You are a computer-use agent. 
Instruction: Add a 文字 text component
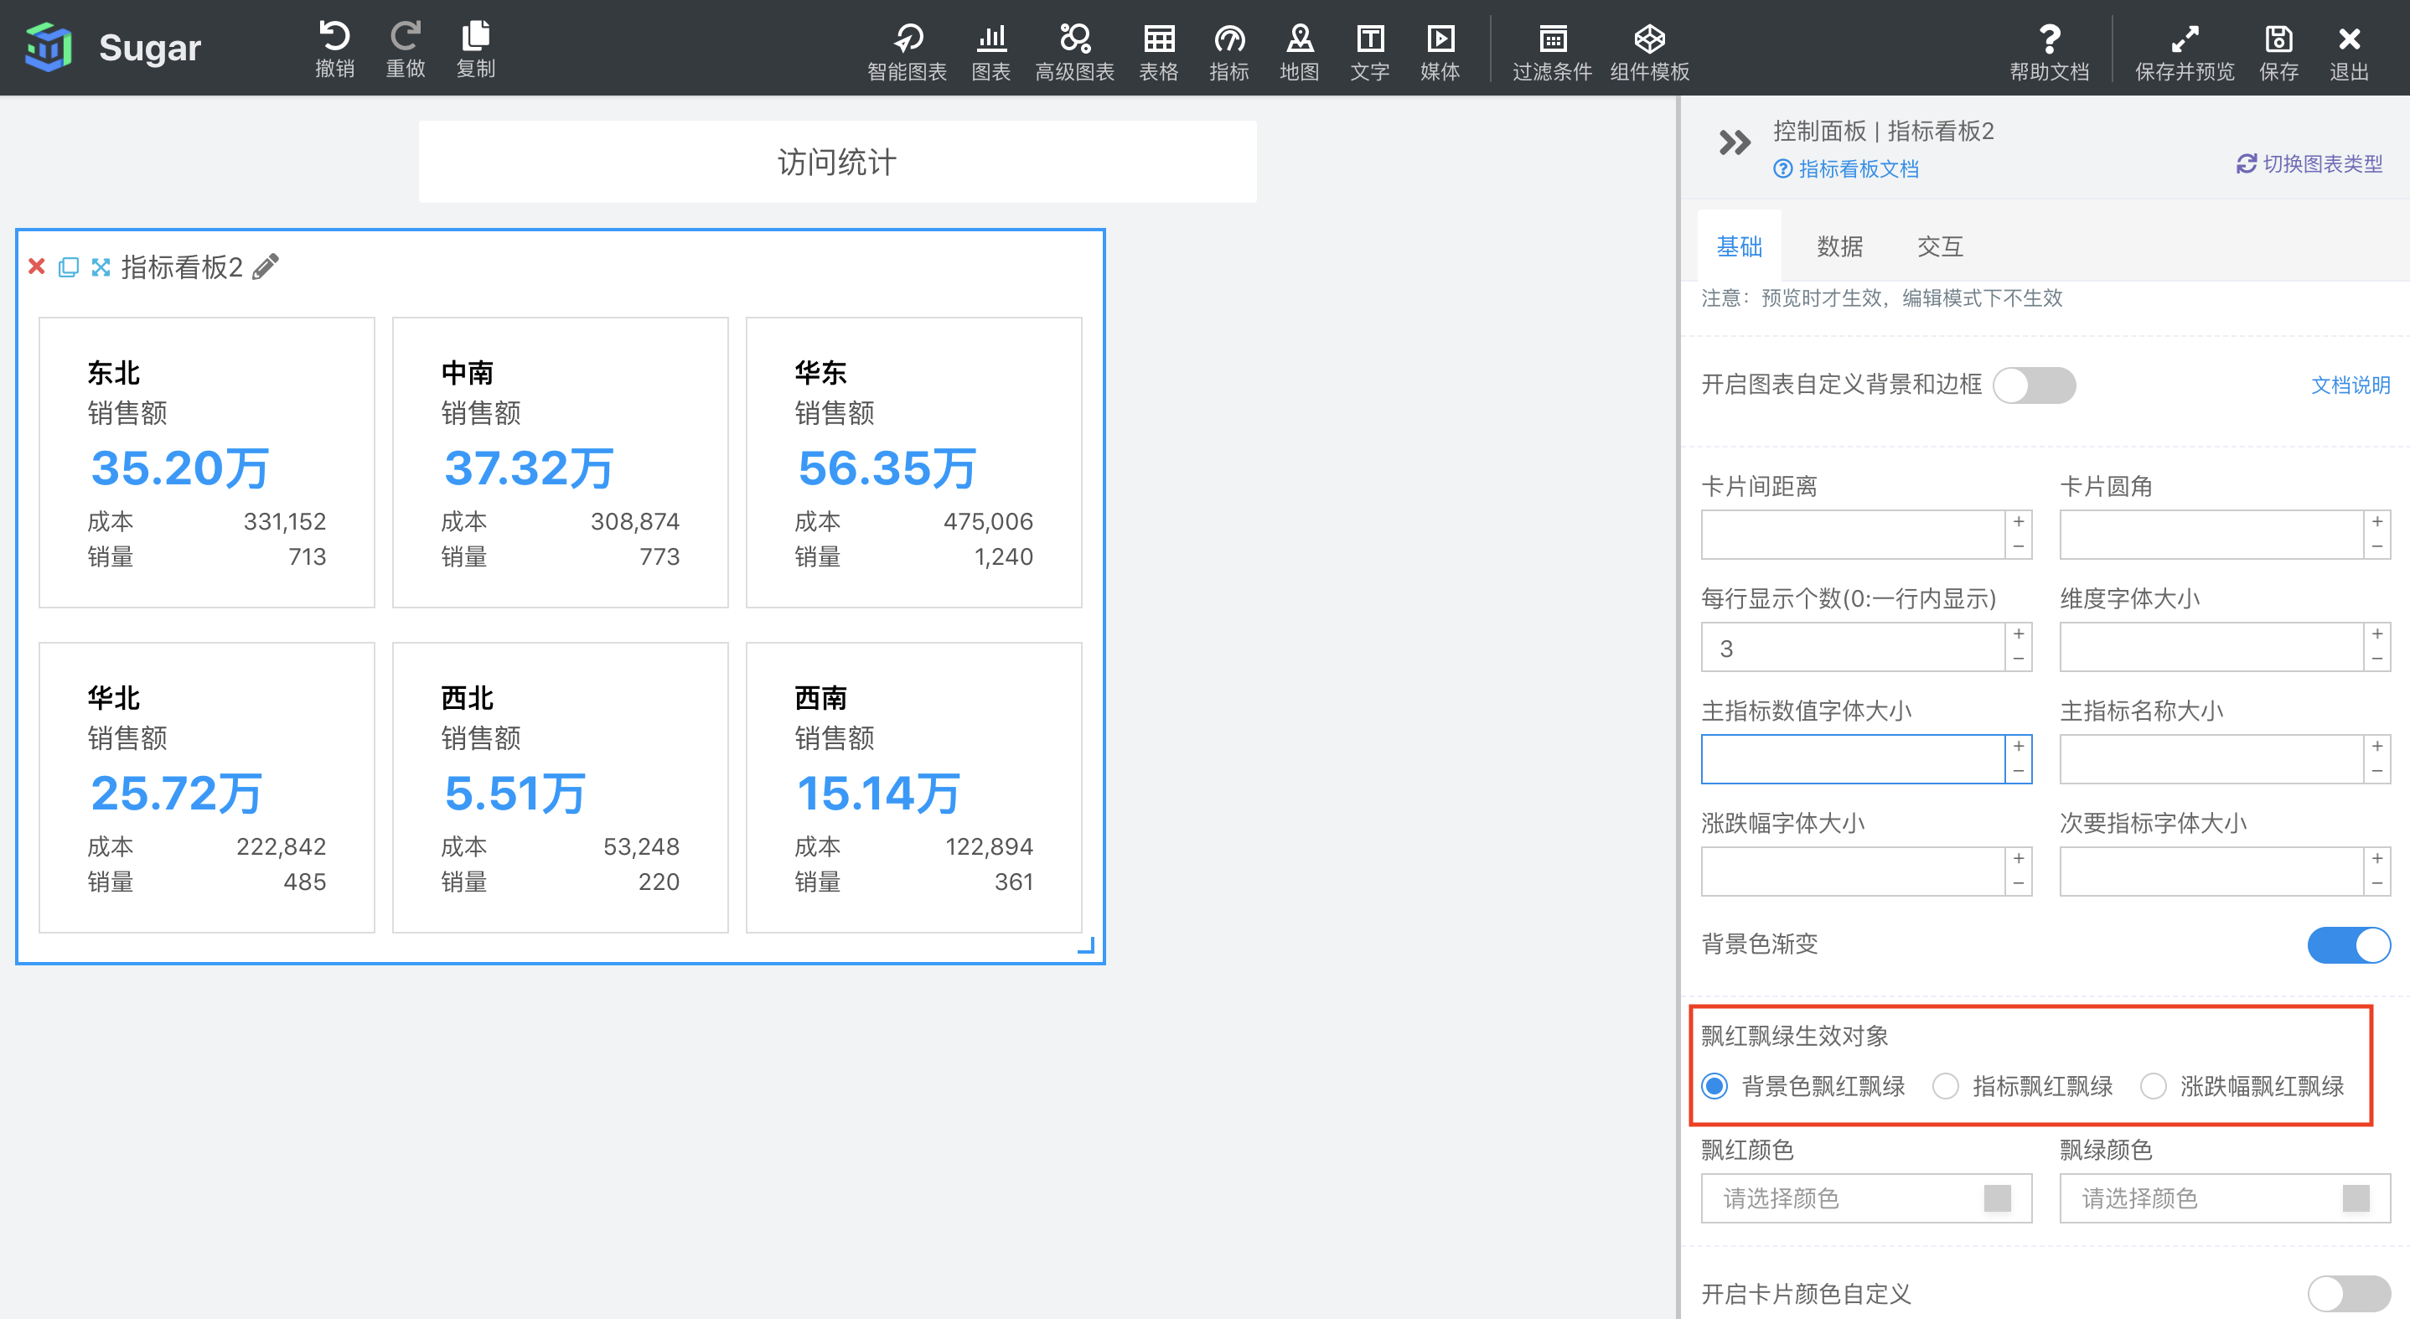click(x=1369, y=51)
